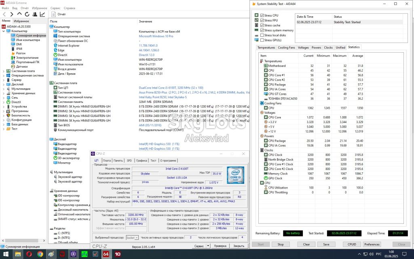Image resolution: width=414 pixels, height=259 pixels.
Task: Click the horizontal scrollbar under the tree
Action: (24, 241)
